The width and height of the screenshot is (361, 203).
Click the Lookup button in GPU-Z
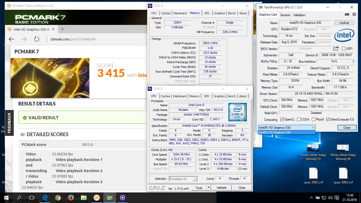pyautogui.click(x=344, y=23)
